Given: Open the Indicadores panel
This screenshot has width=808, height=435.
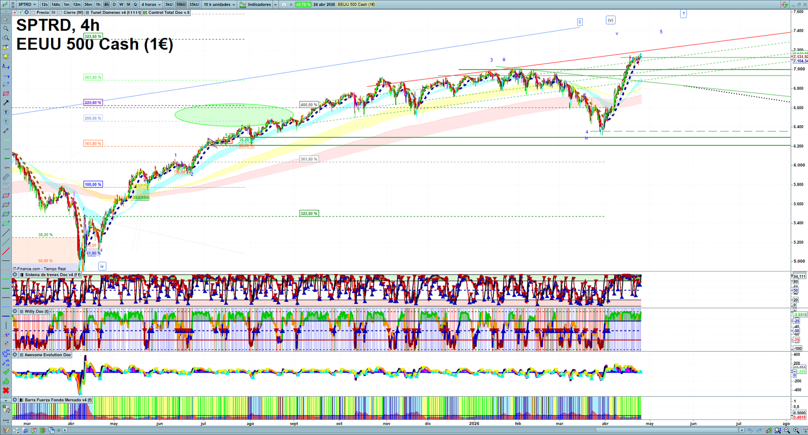Looking at the screenshot, I should [259, 5].
